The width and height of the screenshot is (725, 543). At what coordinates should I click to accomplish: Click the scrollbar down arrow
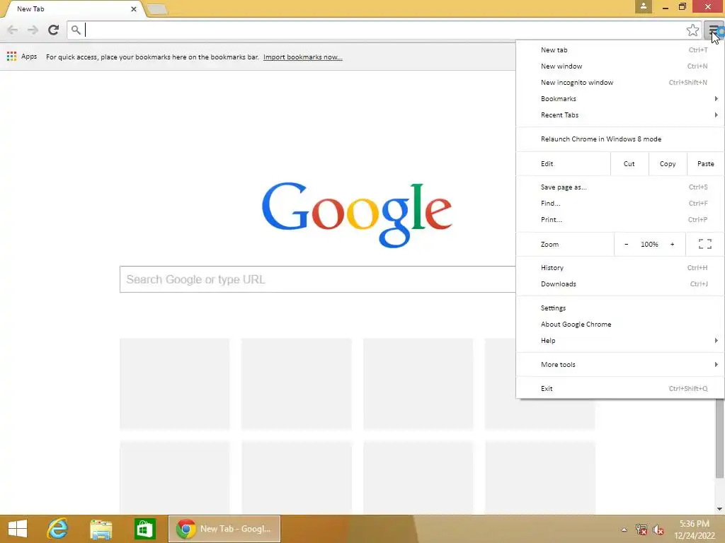[719, 509]
